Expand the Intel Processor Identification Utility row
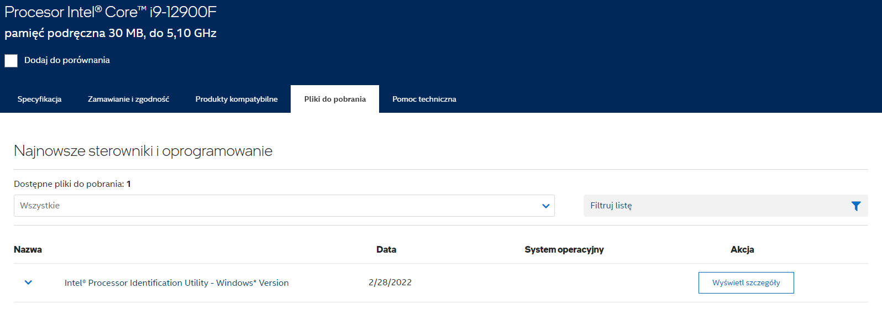 28,282
